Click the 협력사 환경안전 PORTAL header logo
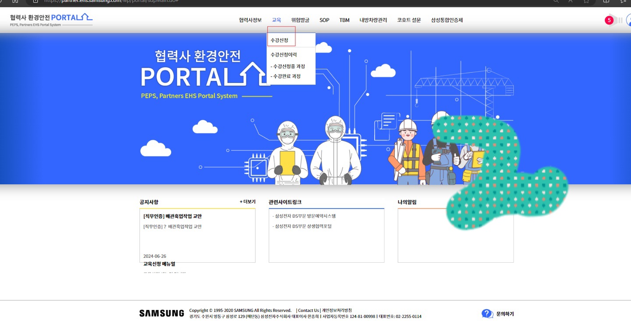The width and height of the screenshot is (631, 321). coord(51,19)
